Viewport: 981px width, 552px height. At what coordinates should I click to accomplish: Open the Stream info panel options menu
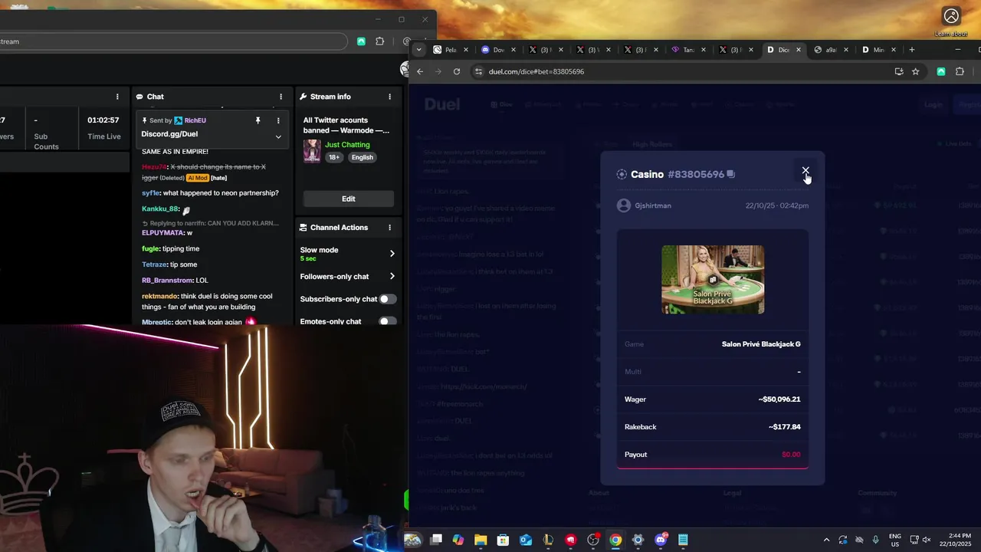coord(389,97)
